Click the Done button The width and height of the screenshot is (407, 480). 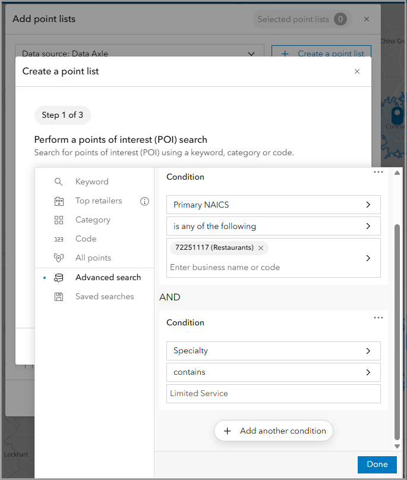(377, 465)
